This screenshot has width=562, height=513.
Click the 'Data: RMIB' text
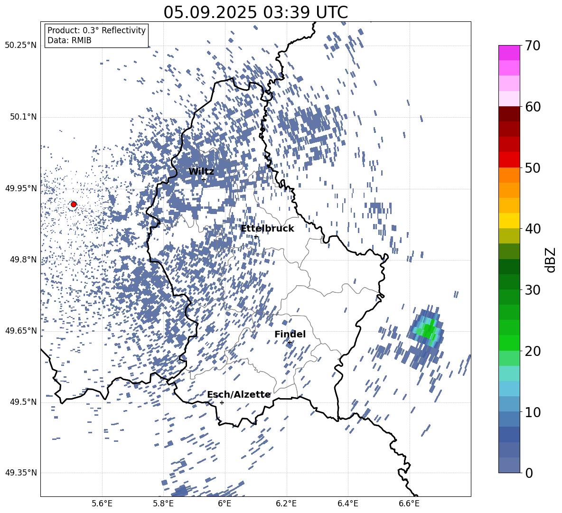tap(69, 40)
